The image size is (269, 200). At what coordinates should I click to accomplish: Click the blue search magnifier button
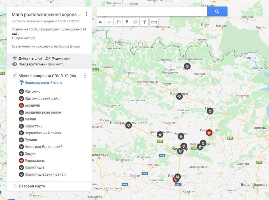point(217,11)
